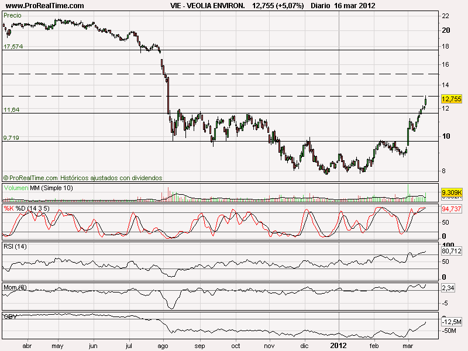Click the 17,574 resistance level label
This screenshot has height=351, width=468.
13,46
